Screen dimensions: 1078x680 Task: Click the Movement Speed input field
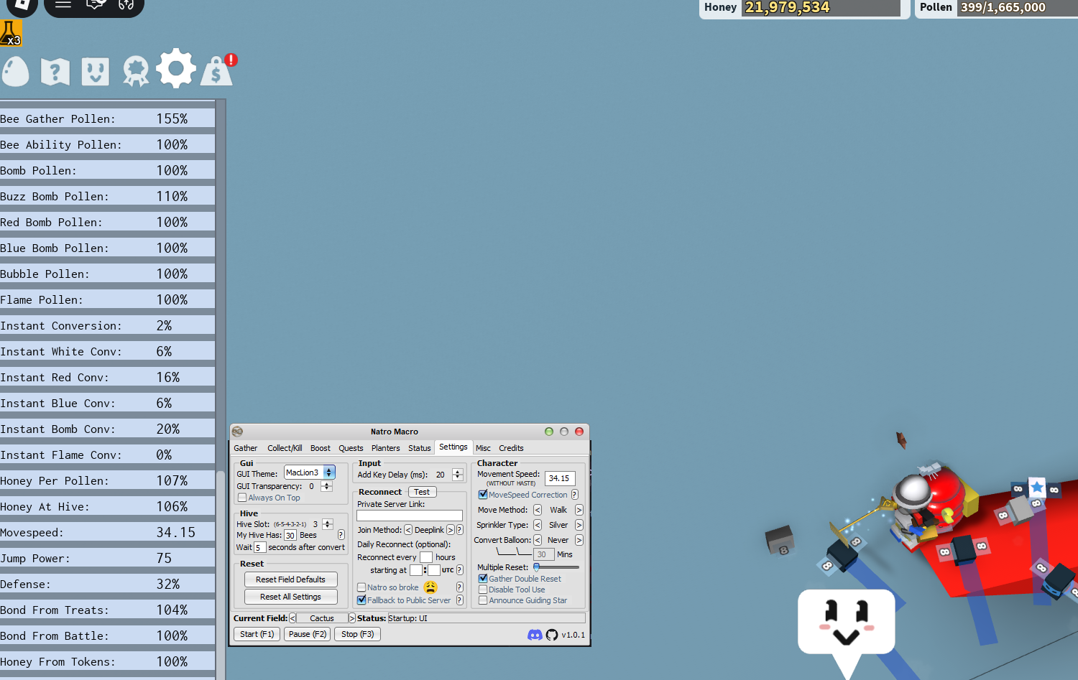pos(560,478)
